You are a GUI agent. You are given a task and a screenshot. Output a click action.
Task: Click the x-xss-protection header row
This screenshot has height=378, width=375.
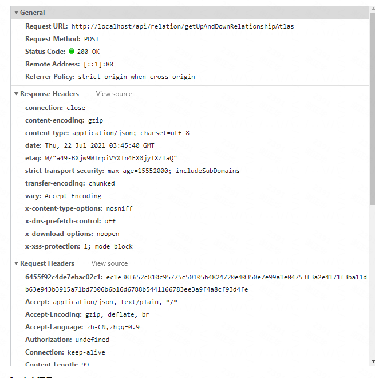pyautogui.click(x=79, y=246)
